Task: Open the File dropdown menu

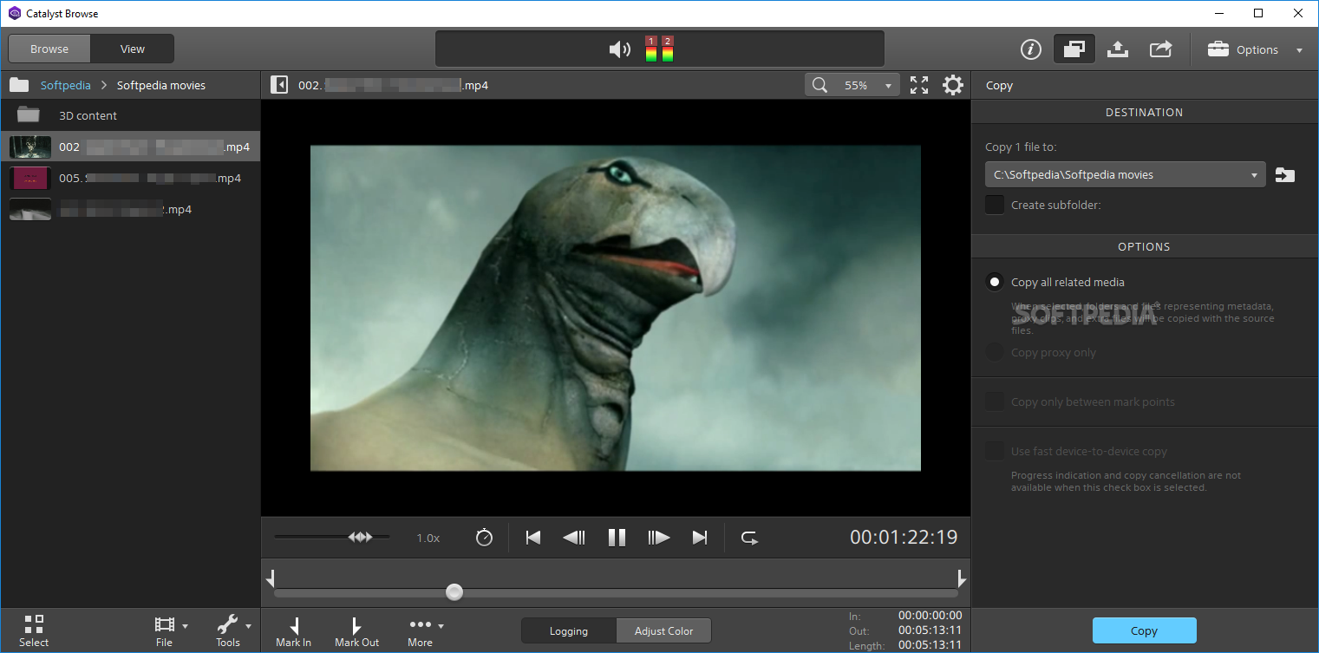Action: point(170,630)
